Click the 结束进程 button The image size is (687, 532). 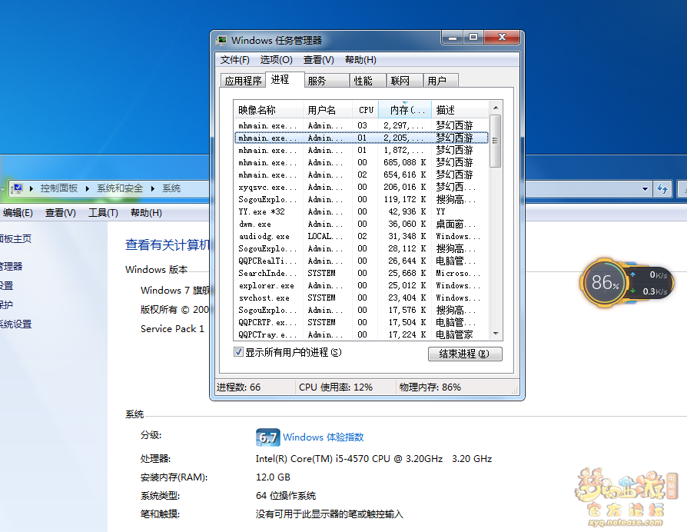click(x=465, y=354)
